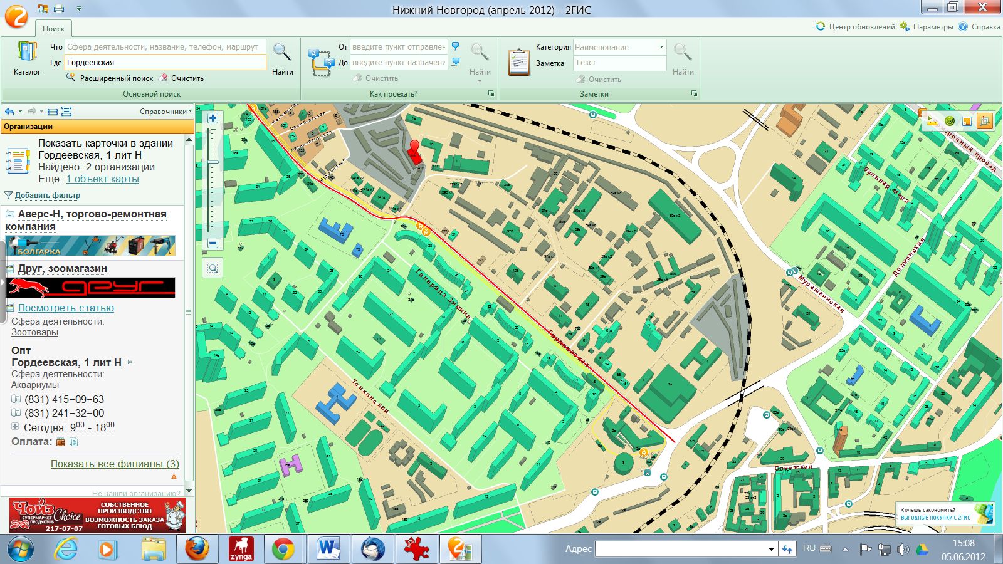This screenshot has width=1003, height=564.
Task: Go back in the directory panel
Action: pos(9,112)
